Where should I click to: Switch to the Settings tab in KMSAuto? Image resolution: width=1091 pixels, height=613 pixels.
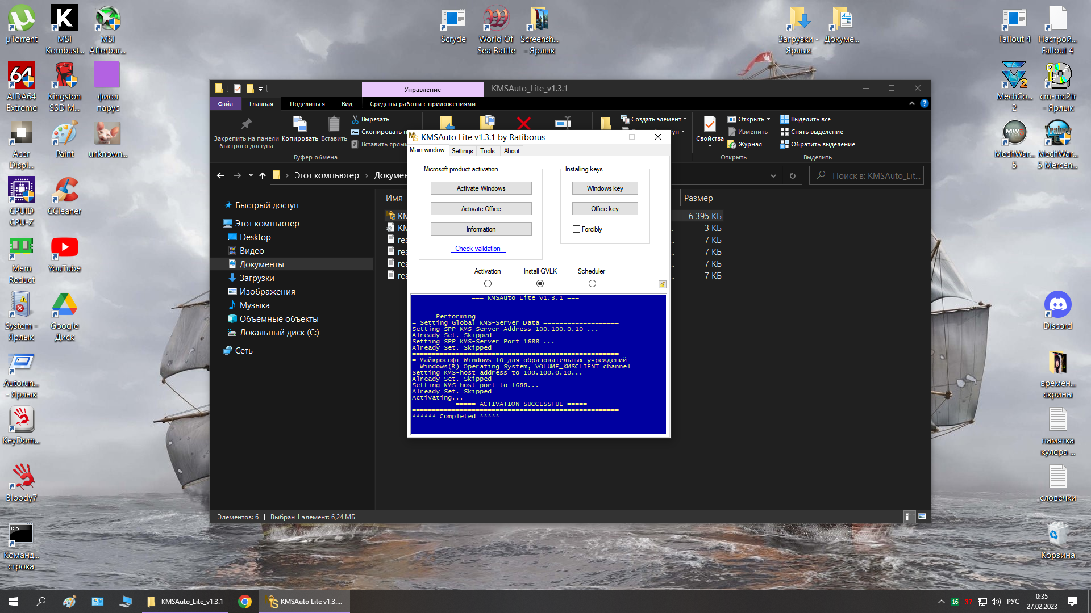tap(462, 151)
